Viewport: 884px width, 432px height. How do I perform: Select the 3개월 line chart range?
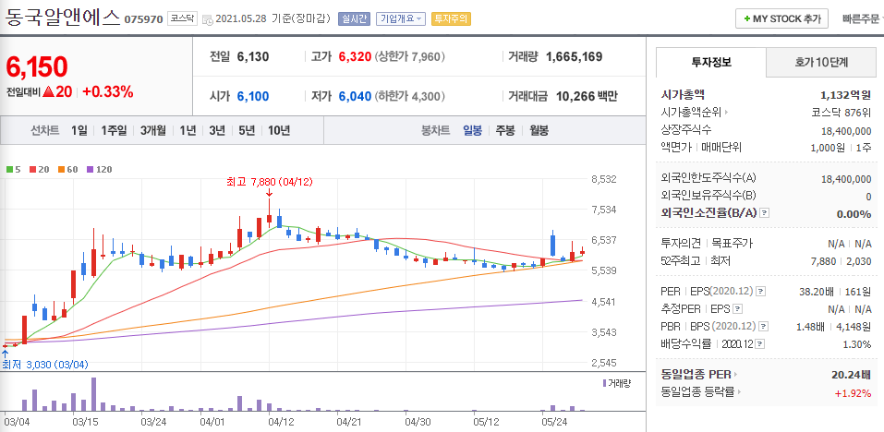(x=152, y=131)
